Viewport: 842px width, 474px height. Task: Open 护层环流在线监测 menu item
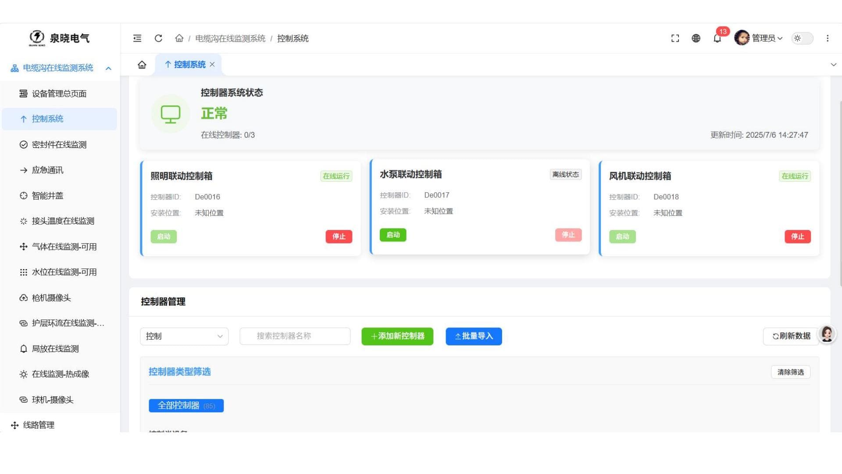tap(59, 323)
